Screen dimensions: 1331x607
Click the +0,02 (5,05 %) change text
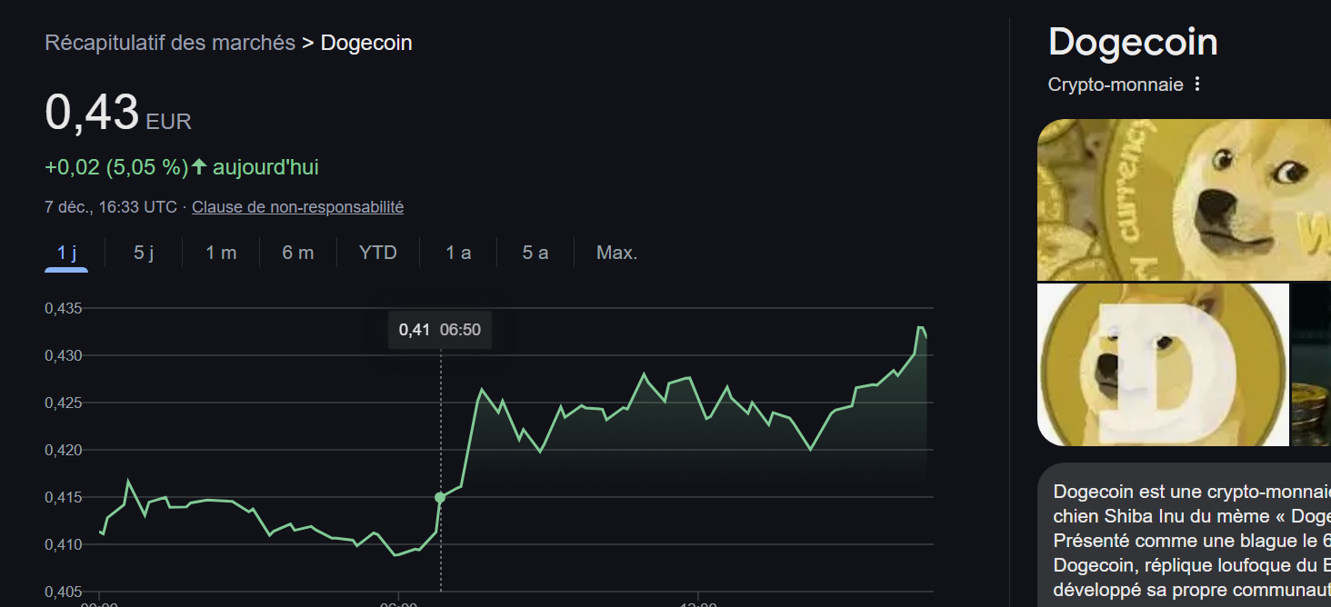(x=116, y=167)
